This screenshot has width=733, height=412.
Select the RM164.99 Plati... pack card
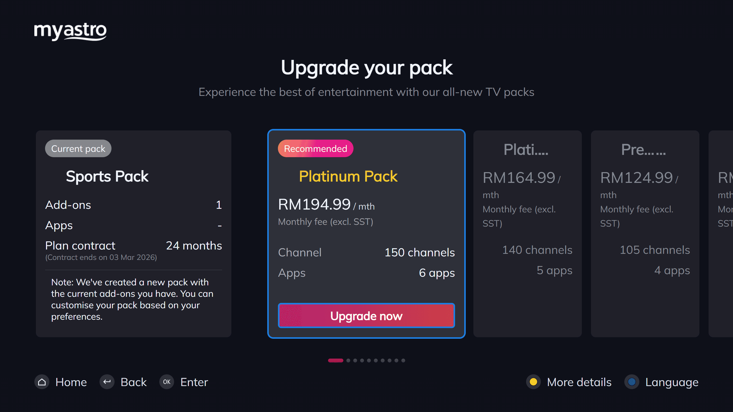coord(528,234)
